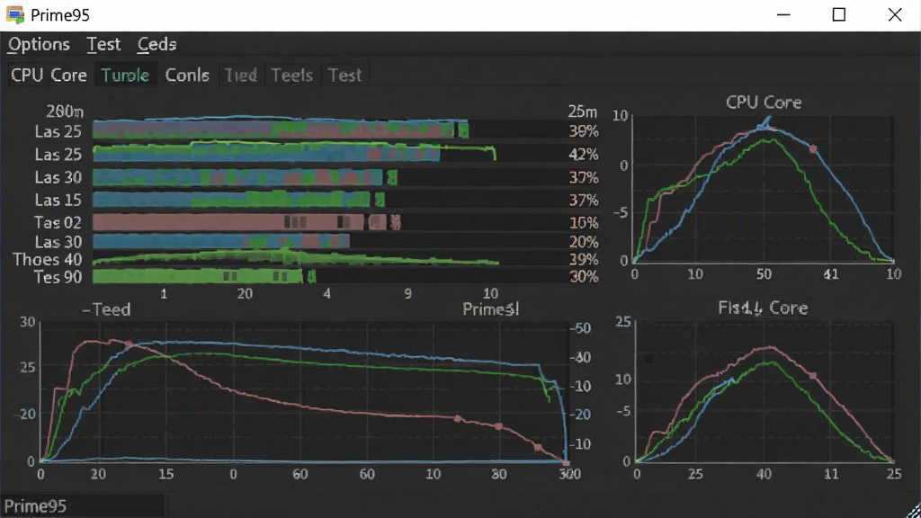Click the window resize grip in the status bar
This screenshot has height=518, width=921.
[913, 511]
